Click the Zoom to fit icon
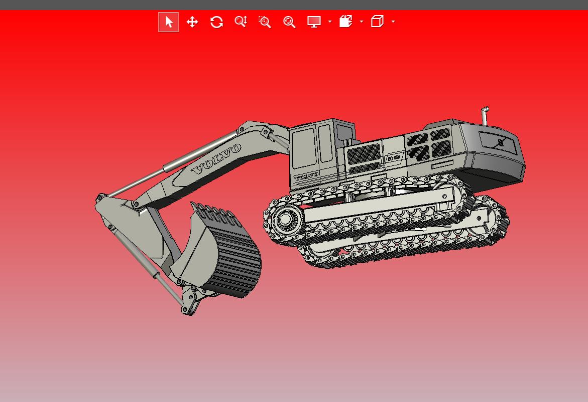 [289, 22]
